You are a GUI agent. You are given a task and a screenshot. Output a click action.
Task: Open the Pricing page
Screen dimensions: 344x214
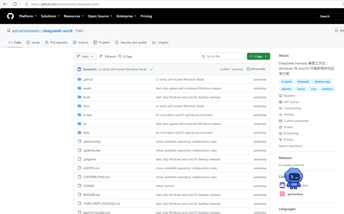146,16
